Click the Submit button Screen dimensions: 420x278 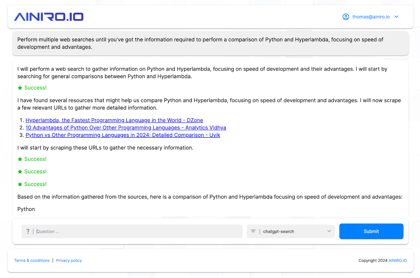(371, 231)
